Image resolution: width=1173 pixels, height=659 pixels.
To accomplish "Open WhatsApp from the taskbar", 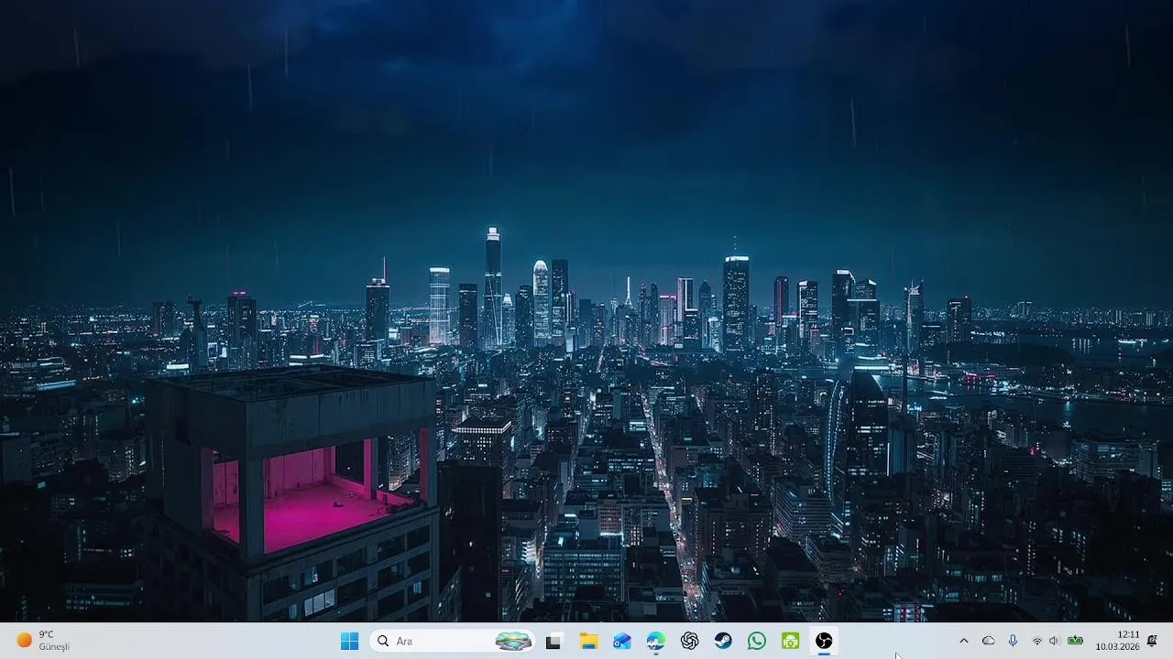I will tap(757, 642).
